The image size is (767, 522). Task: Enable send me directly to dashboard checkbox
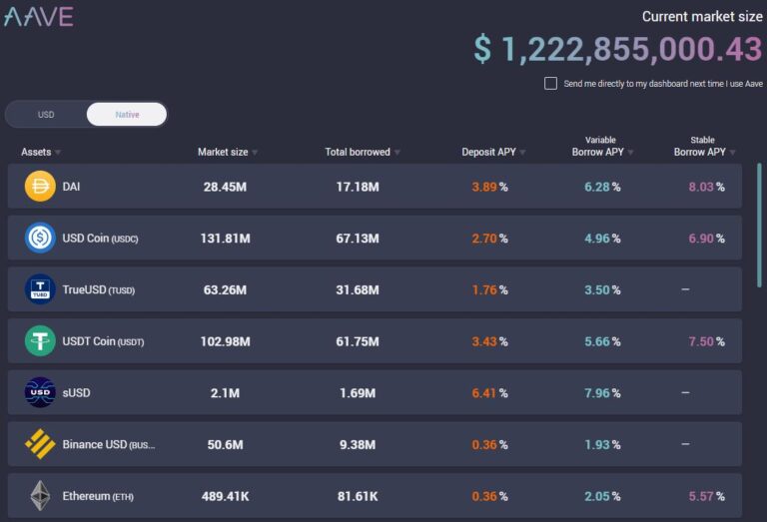550,84
